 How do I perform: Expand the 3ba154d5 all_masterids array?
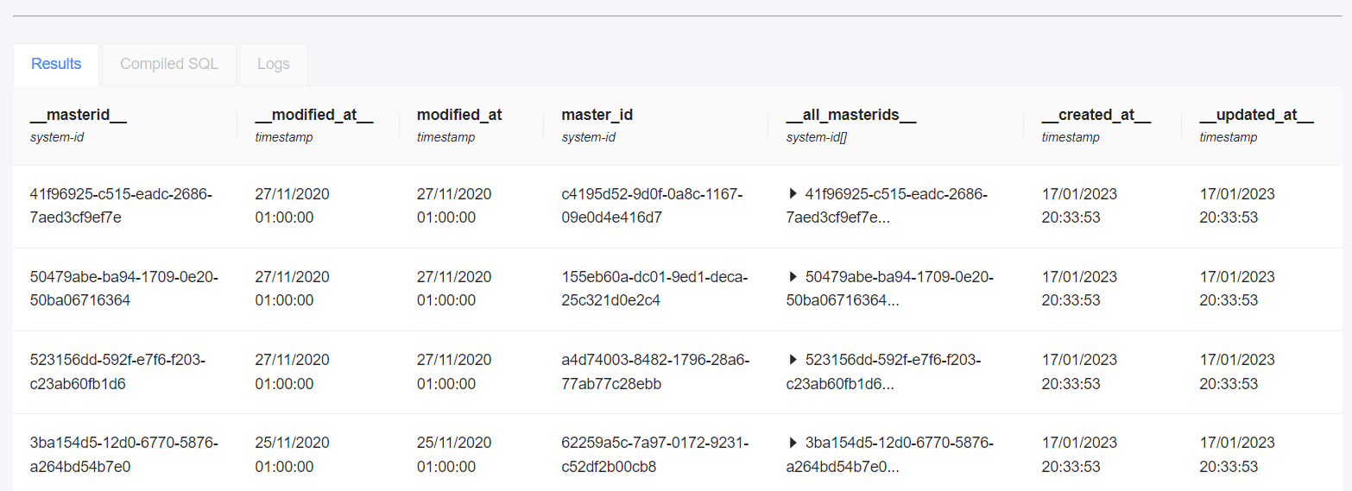tap(793, 443)
